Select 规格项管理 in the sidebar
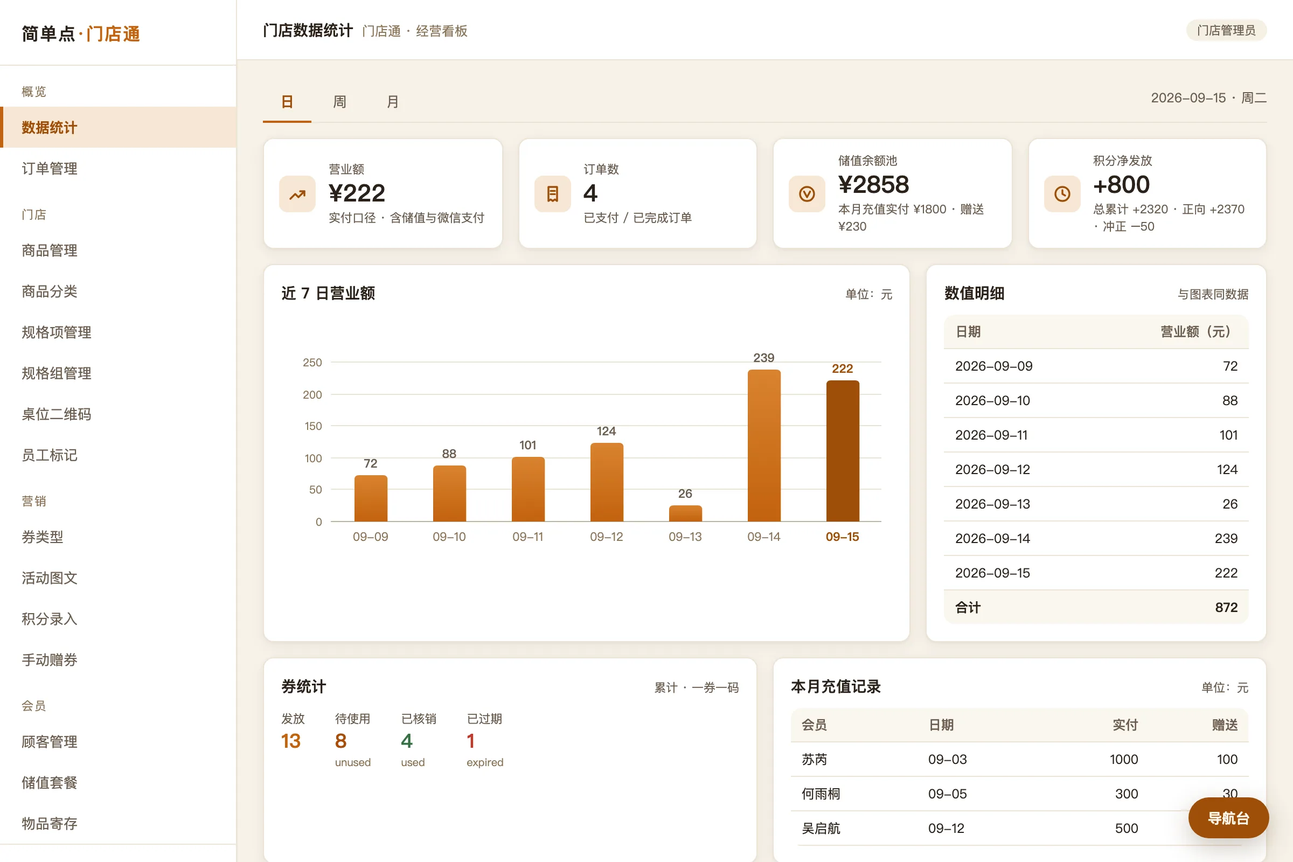This screenshot has height=862, width=1293. pyautogui.click(x=118, y=332)
